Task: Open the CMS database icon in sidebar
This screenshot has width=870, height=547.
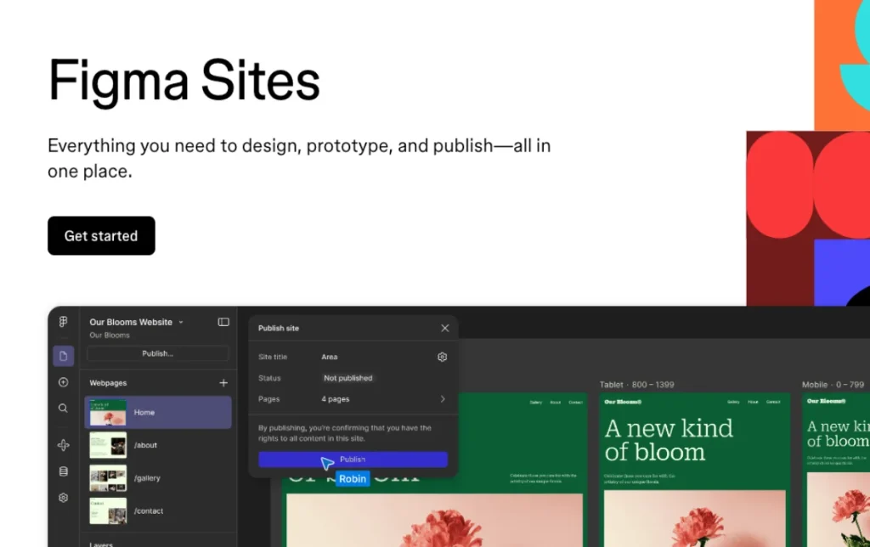Action: coord(63,471)
